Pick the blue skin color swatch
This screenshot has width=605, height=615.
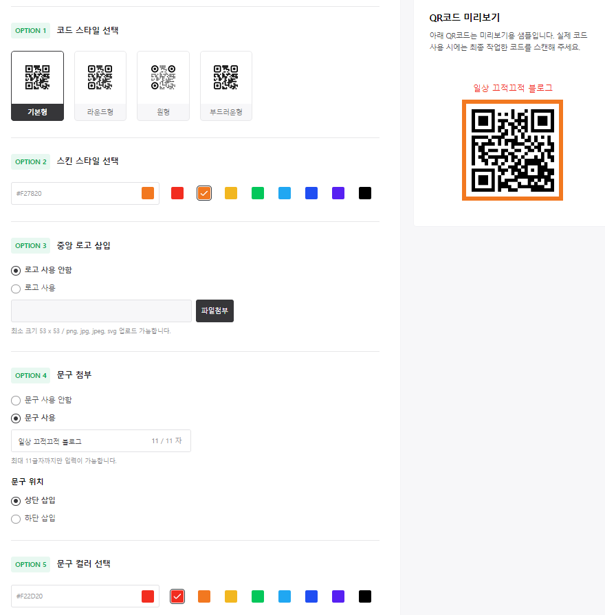(x=311, y=193)
